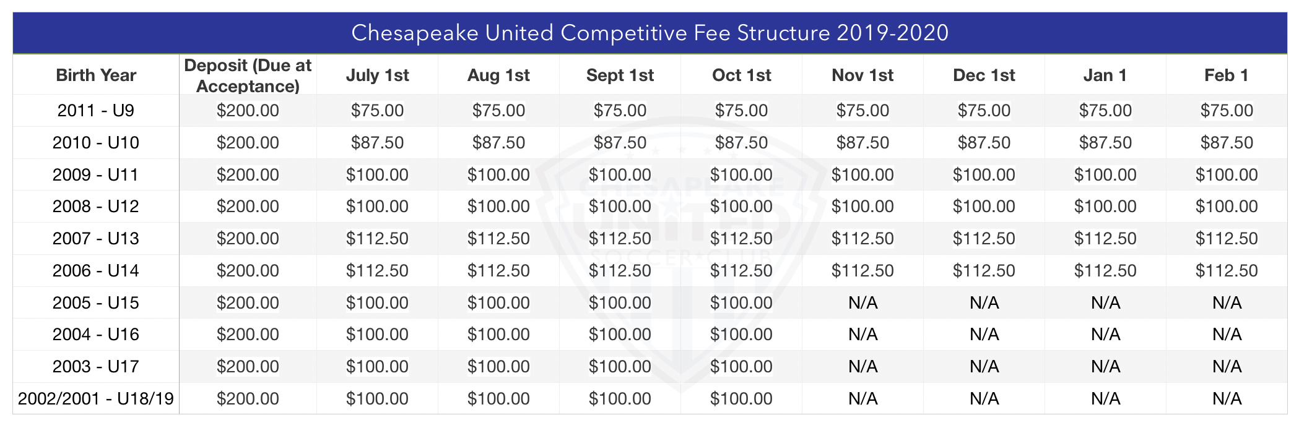
Task: Click the 2003 - U17 deposit cell
Action: [x=248, y=367]
